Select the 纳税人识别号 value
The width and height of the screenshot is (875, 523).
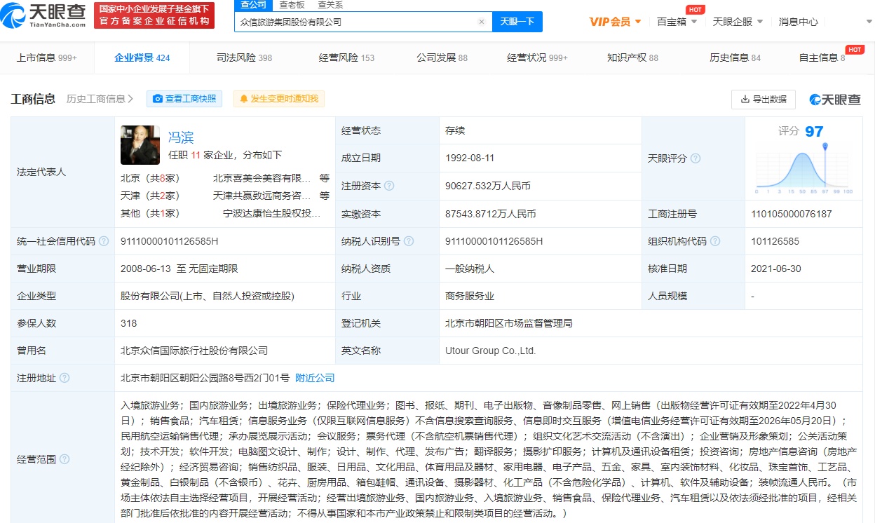[x=494, y=241]
